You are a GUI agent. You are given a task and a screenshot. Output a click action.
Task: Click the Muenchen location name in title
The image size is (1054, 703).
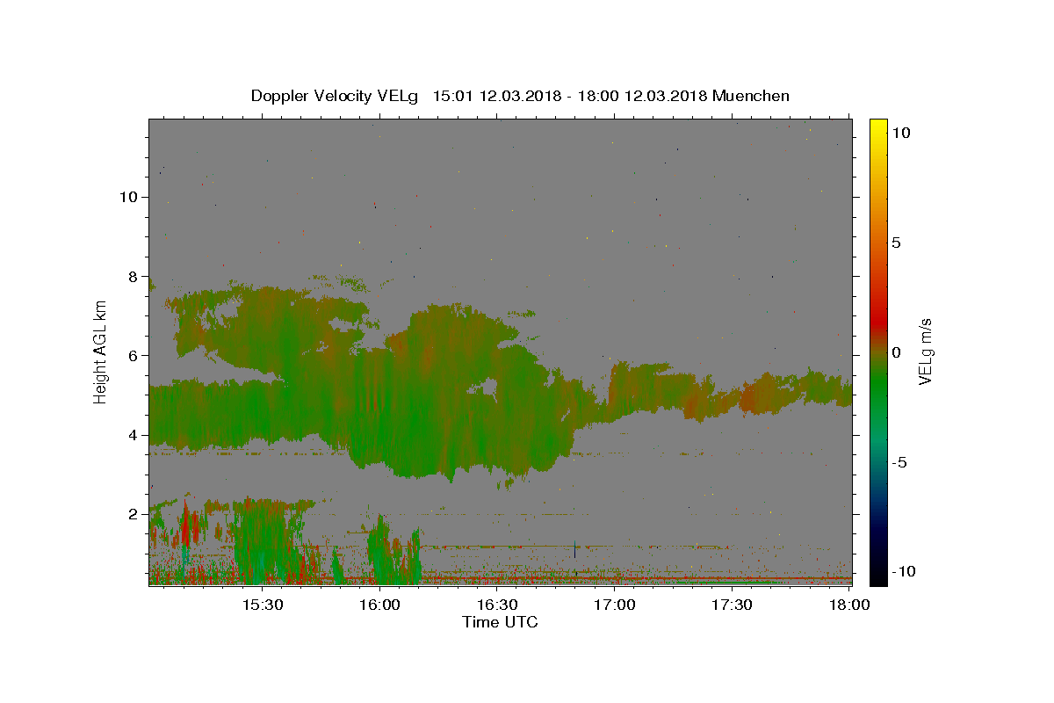[x=751, y=96]
